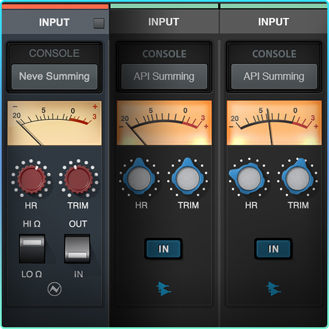Click the red TRIM knob on the Neve strip

pyautogui.click(x=79, y=179)
